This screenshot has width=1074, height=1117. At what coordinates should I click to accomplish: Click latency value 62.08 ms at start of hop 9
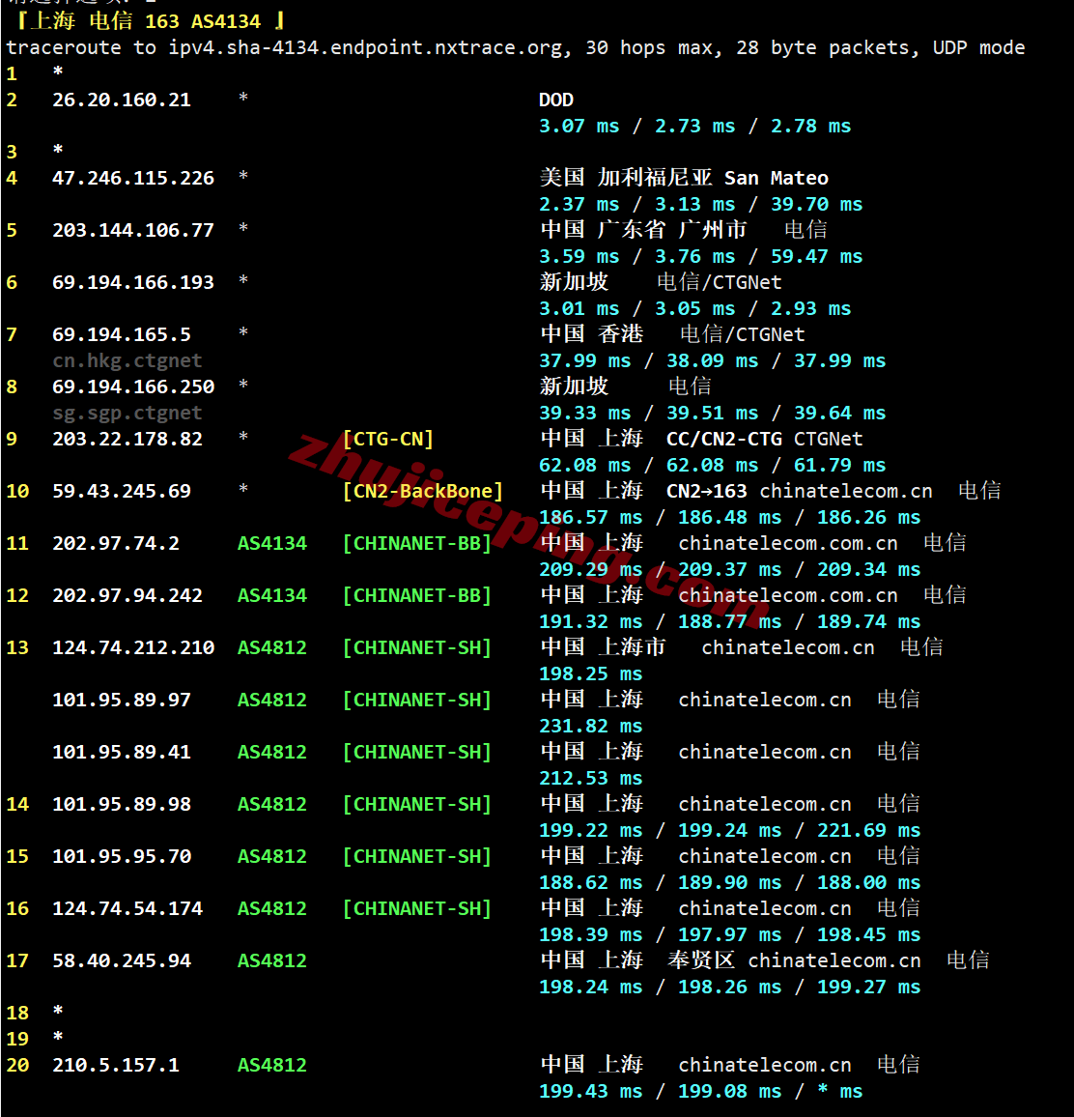click(584, 465)
